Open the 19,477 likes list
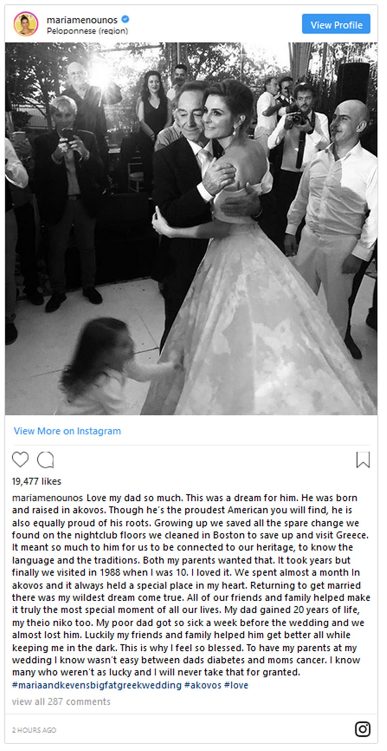Viewport: 387px width, 751px height. pyautogui.click(x=37, y=481)
